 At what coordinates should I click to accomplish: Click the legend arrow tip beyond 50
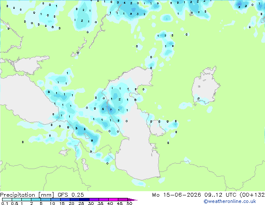(x=132, y=200)
